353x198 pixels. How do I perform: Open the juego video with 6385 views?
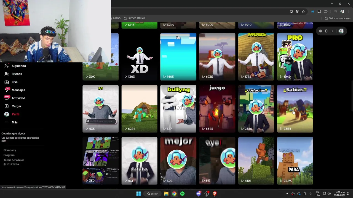tap(217, 109)
